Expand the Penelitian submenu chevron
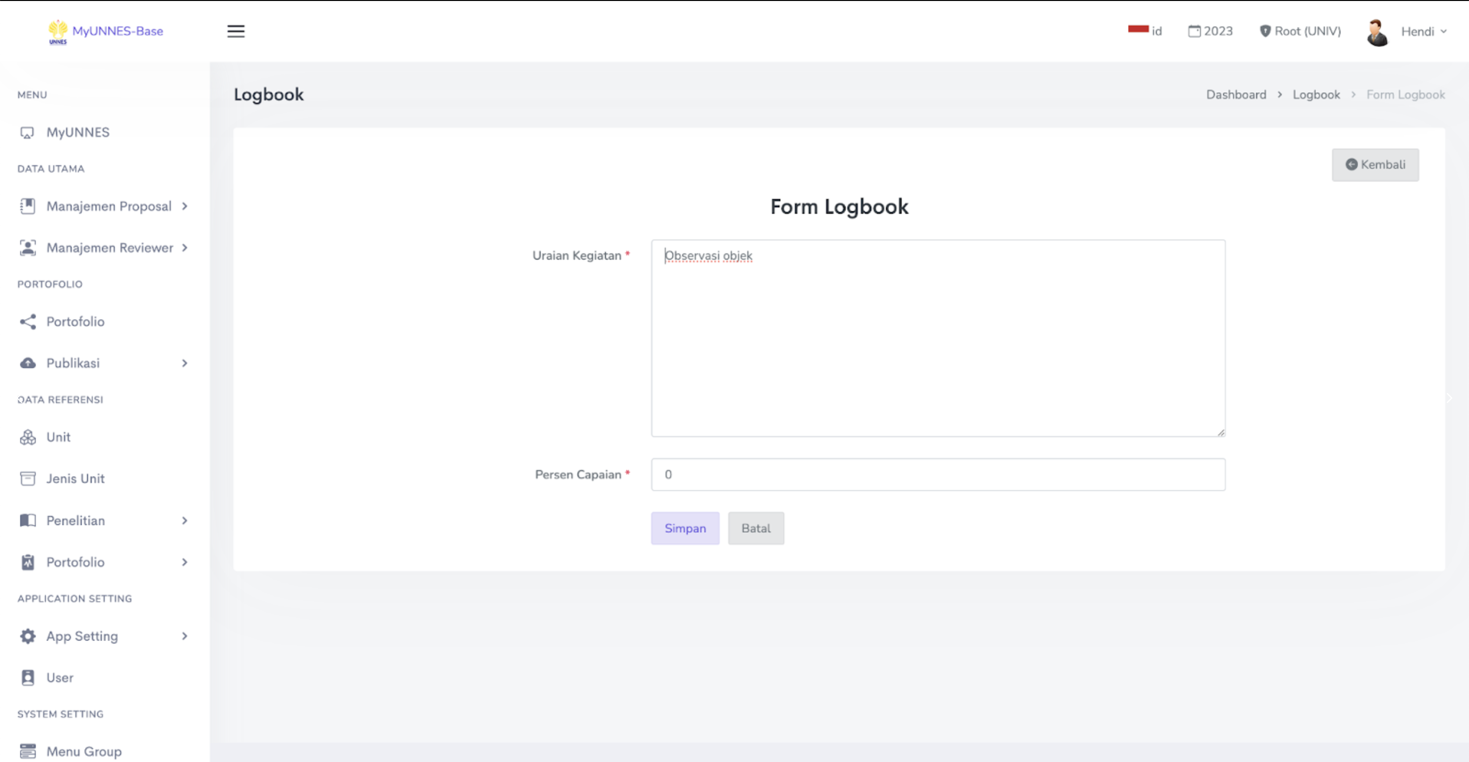 click(x=184, y=521)
